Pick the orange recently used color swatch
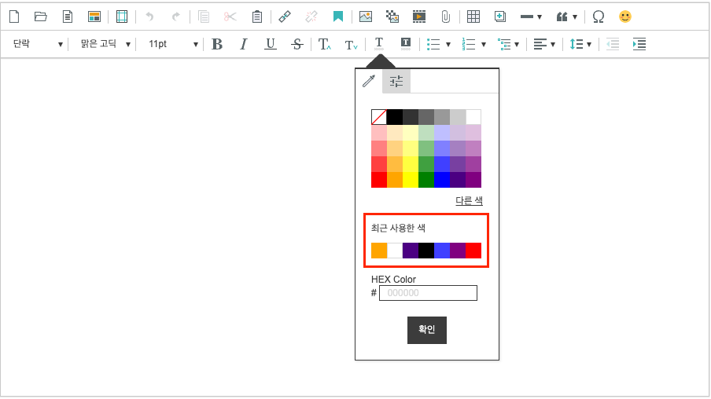 click(379, 251)
